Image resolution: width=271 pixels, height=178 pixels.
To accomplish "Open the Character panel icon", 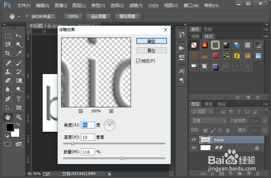I will click(x=182, y=71).
